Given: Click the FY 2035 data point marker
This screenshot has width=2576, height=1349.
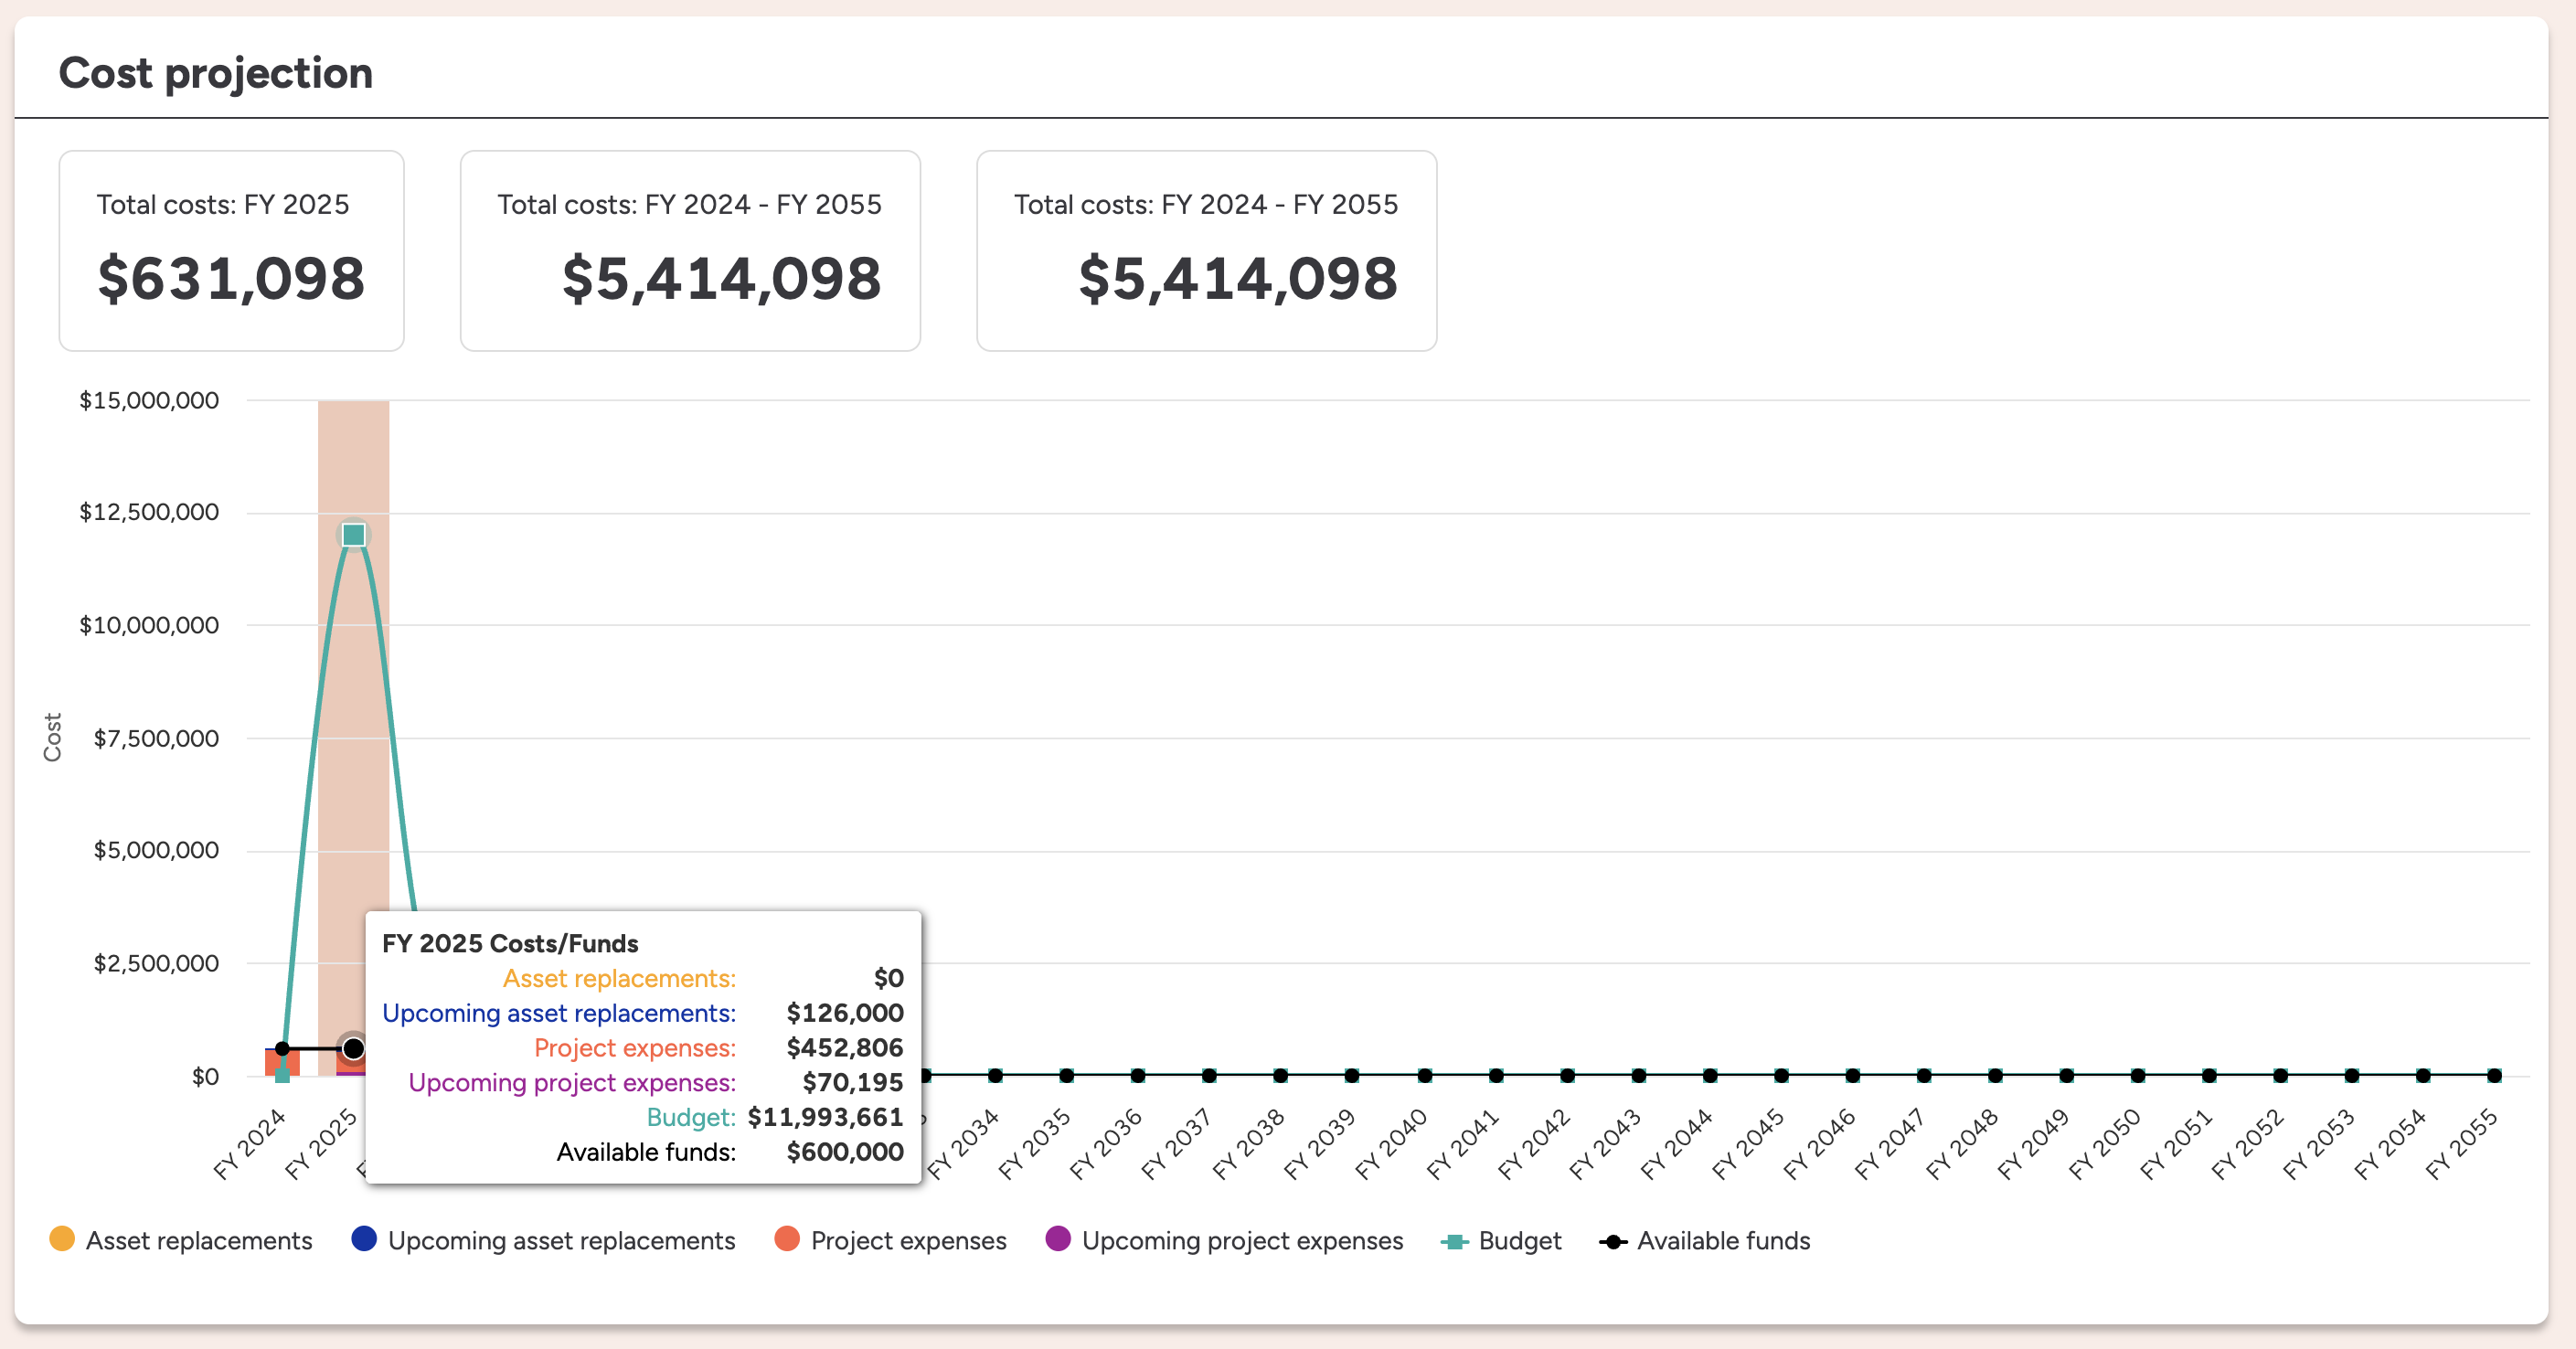Looking at the screenshot, I should [x=1067, y=1075].
